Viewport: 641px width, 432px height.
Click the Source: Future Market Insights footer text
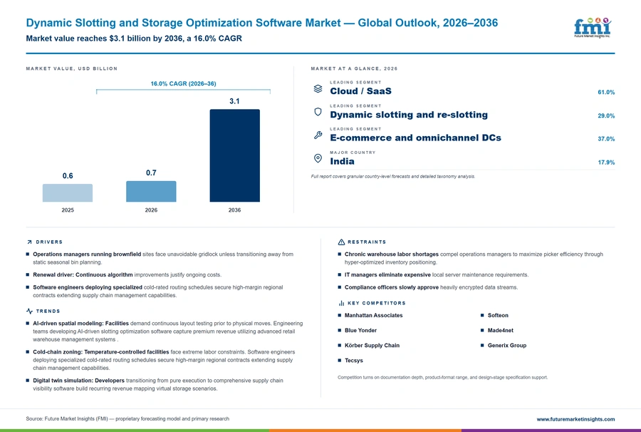click(x=127, y=419)
